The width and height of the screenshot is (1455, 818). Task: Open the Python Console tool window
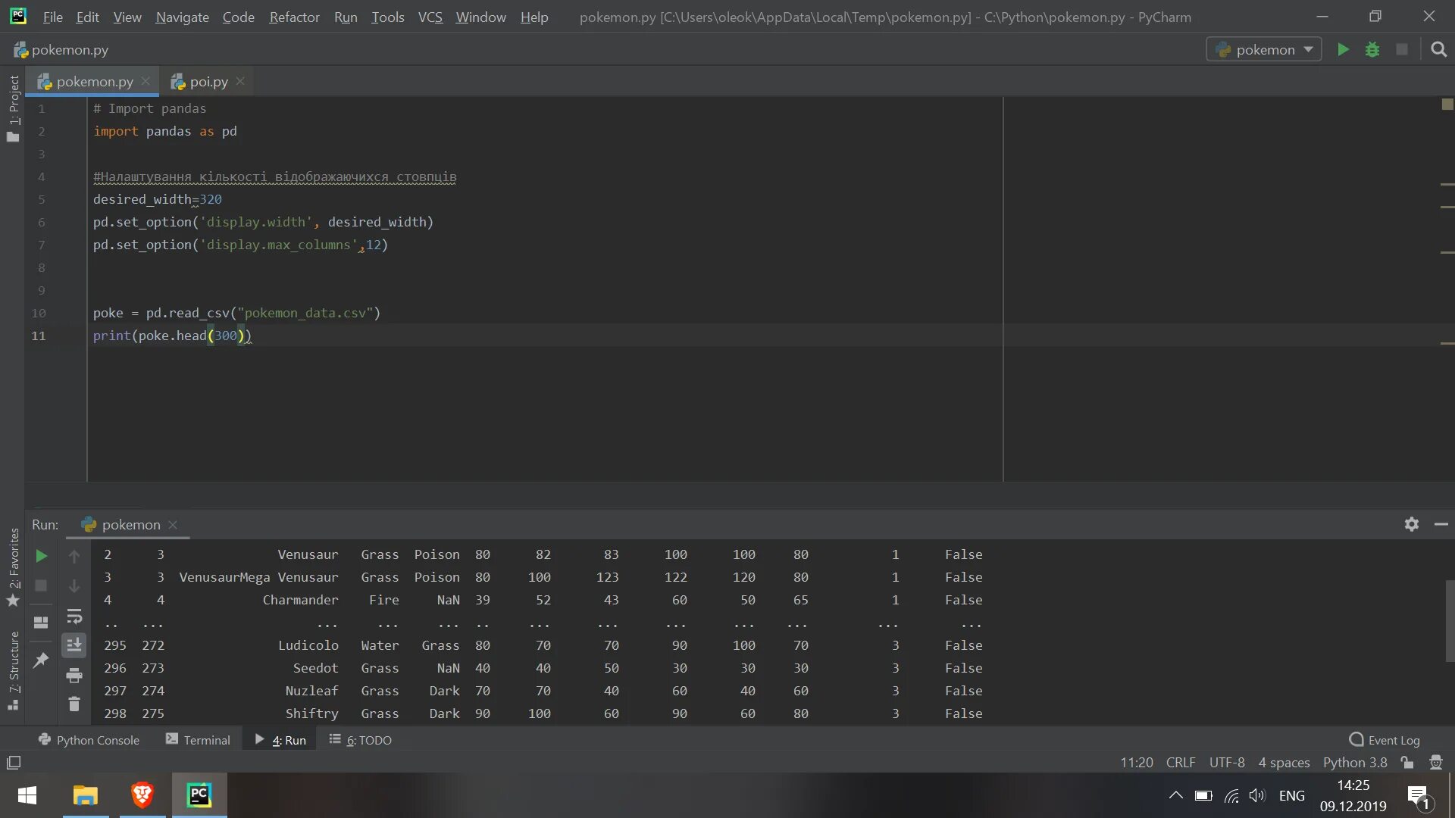(x=89, y=740)
